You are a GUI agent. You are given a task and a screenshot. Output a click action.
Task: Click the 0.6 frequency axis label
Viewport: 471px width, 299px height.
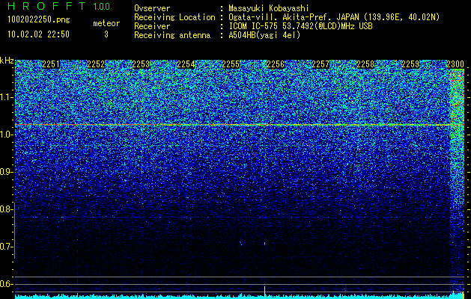[6, 284]
